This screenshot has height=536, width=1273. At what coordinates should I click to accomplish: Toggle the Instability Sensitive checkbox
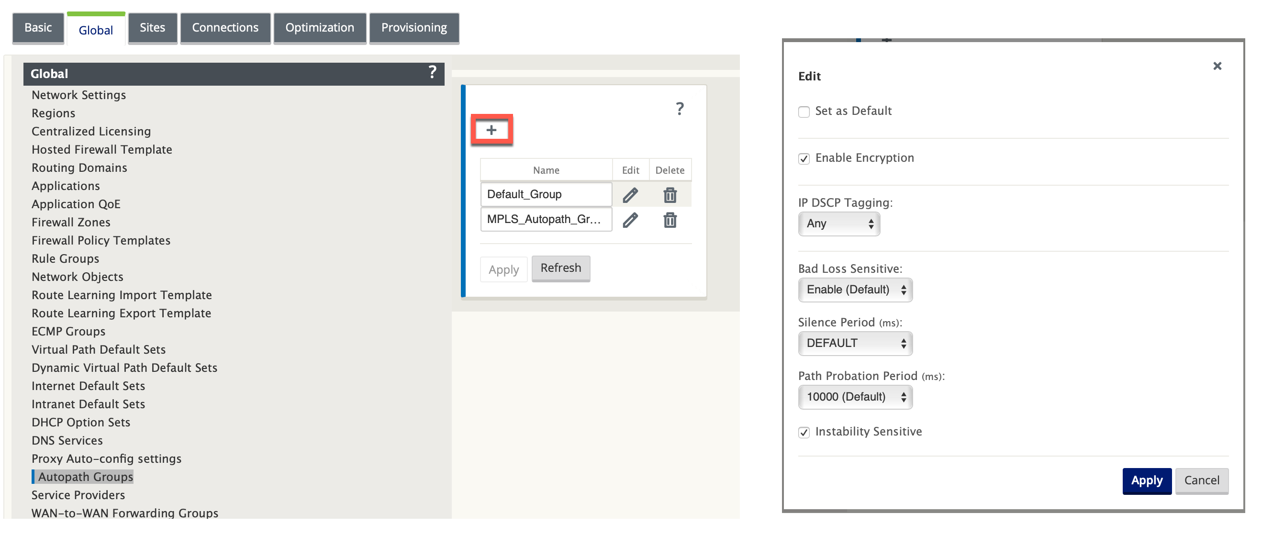(804, 433)
